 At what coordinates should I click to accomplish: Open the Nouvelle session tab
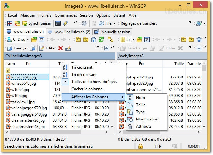coord(112,32)
